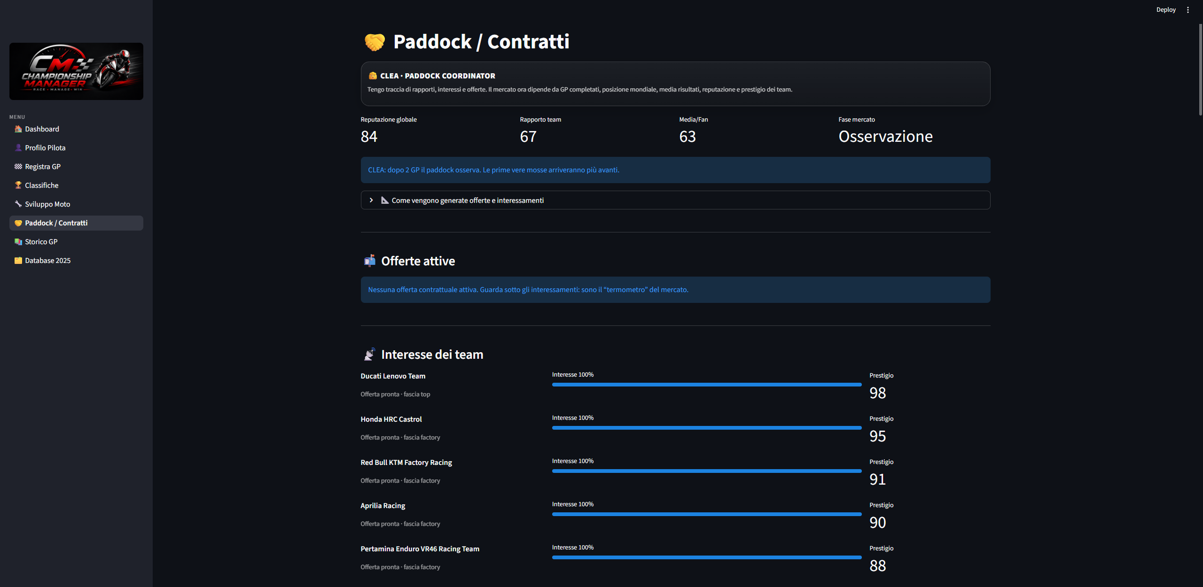Click the handshake emoji beside page title
Viewport: 1203px width, 587px height.
(375, 42)
